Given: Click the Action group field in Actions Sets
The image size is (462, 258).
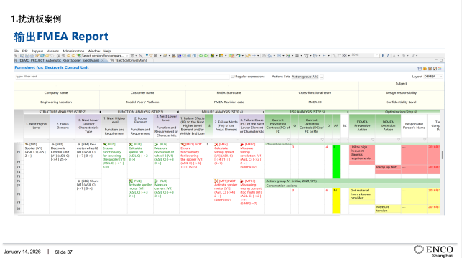Looking at the screenshot, I should point(305,77).
